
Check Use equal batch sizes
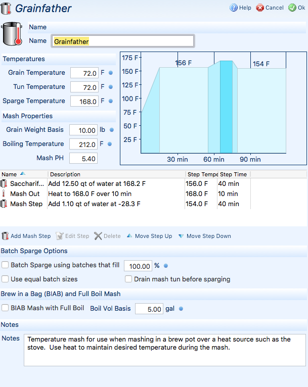(x=5, y=279)
